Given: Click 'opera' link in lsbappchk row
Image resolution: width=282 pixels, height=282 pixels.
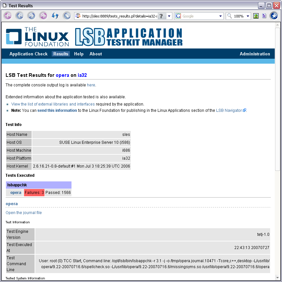Looking at the screenshot, I should coord(16,193).
